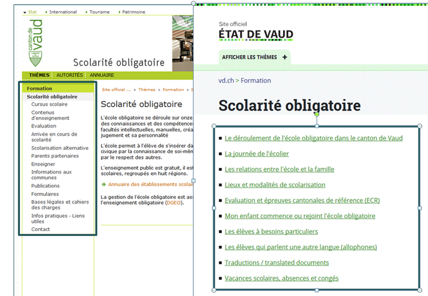This screenshot has height=296, width=428.
Task: Click the large Scolarité obligatoire heading on new page
Action: (290, 105)
